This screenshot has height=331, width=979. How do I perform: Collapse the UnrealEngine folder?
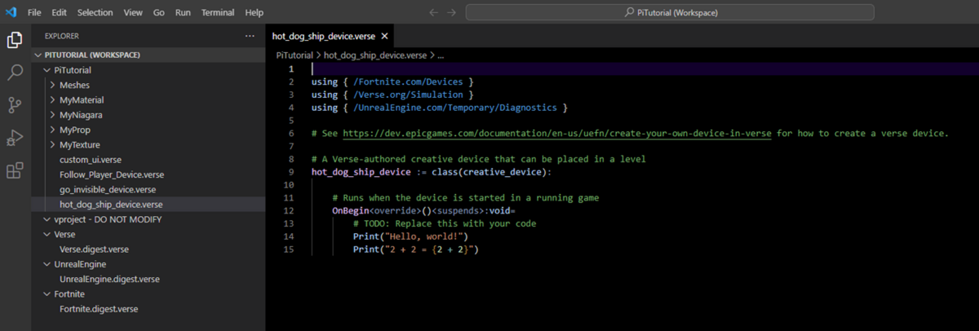point(148,264)
